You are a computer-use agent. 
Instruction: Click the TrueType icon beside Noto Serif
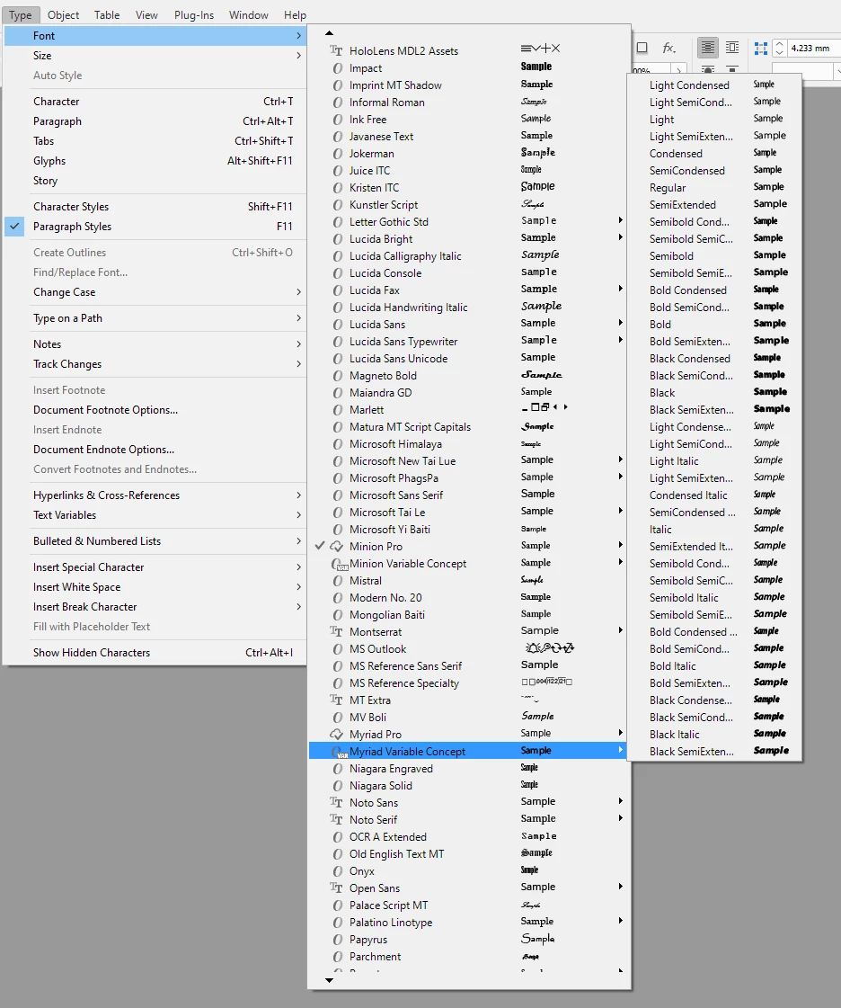point(336,820)
